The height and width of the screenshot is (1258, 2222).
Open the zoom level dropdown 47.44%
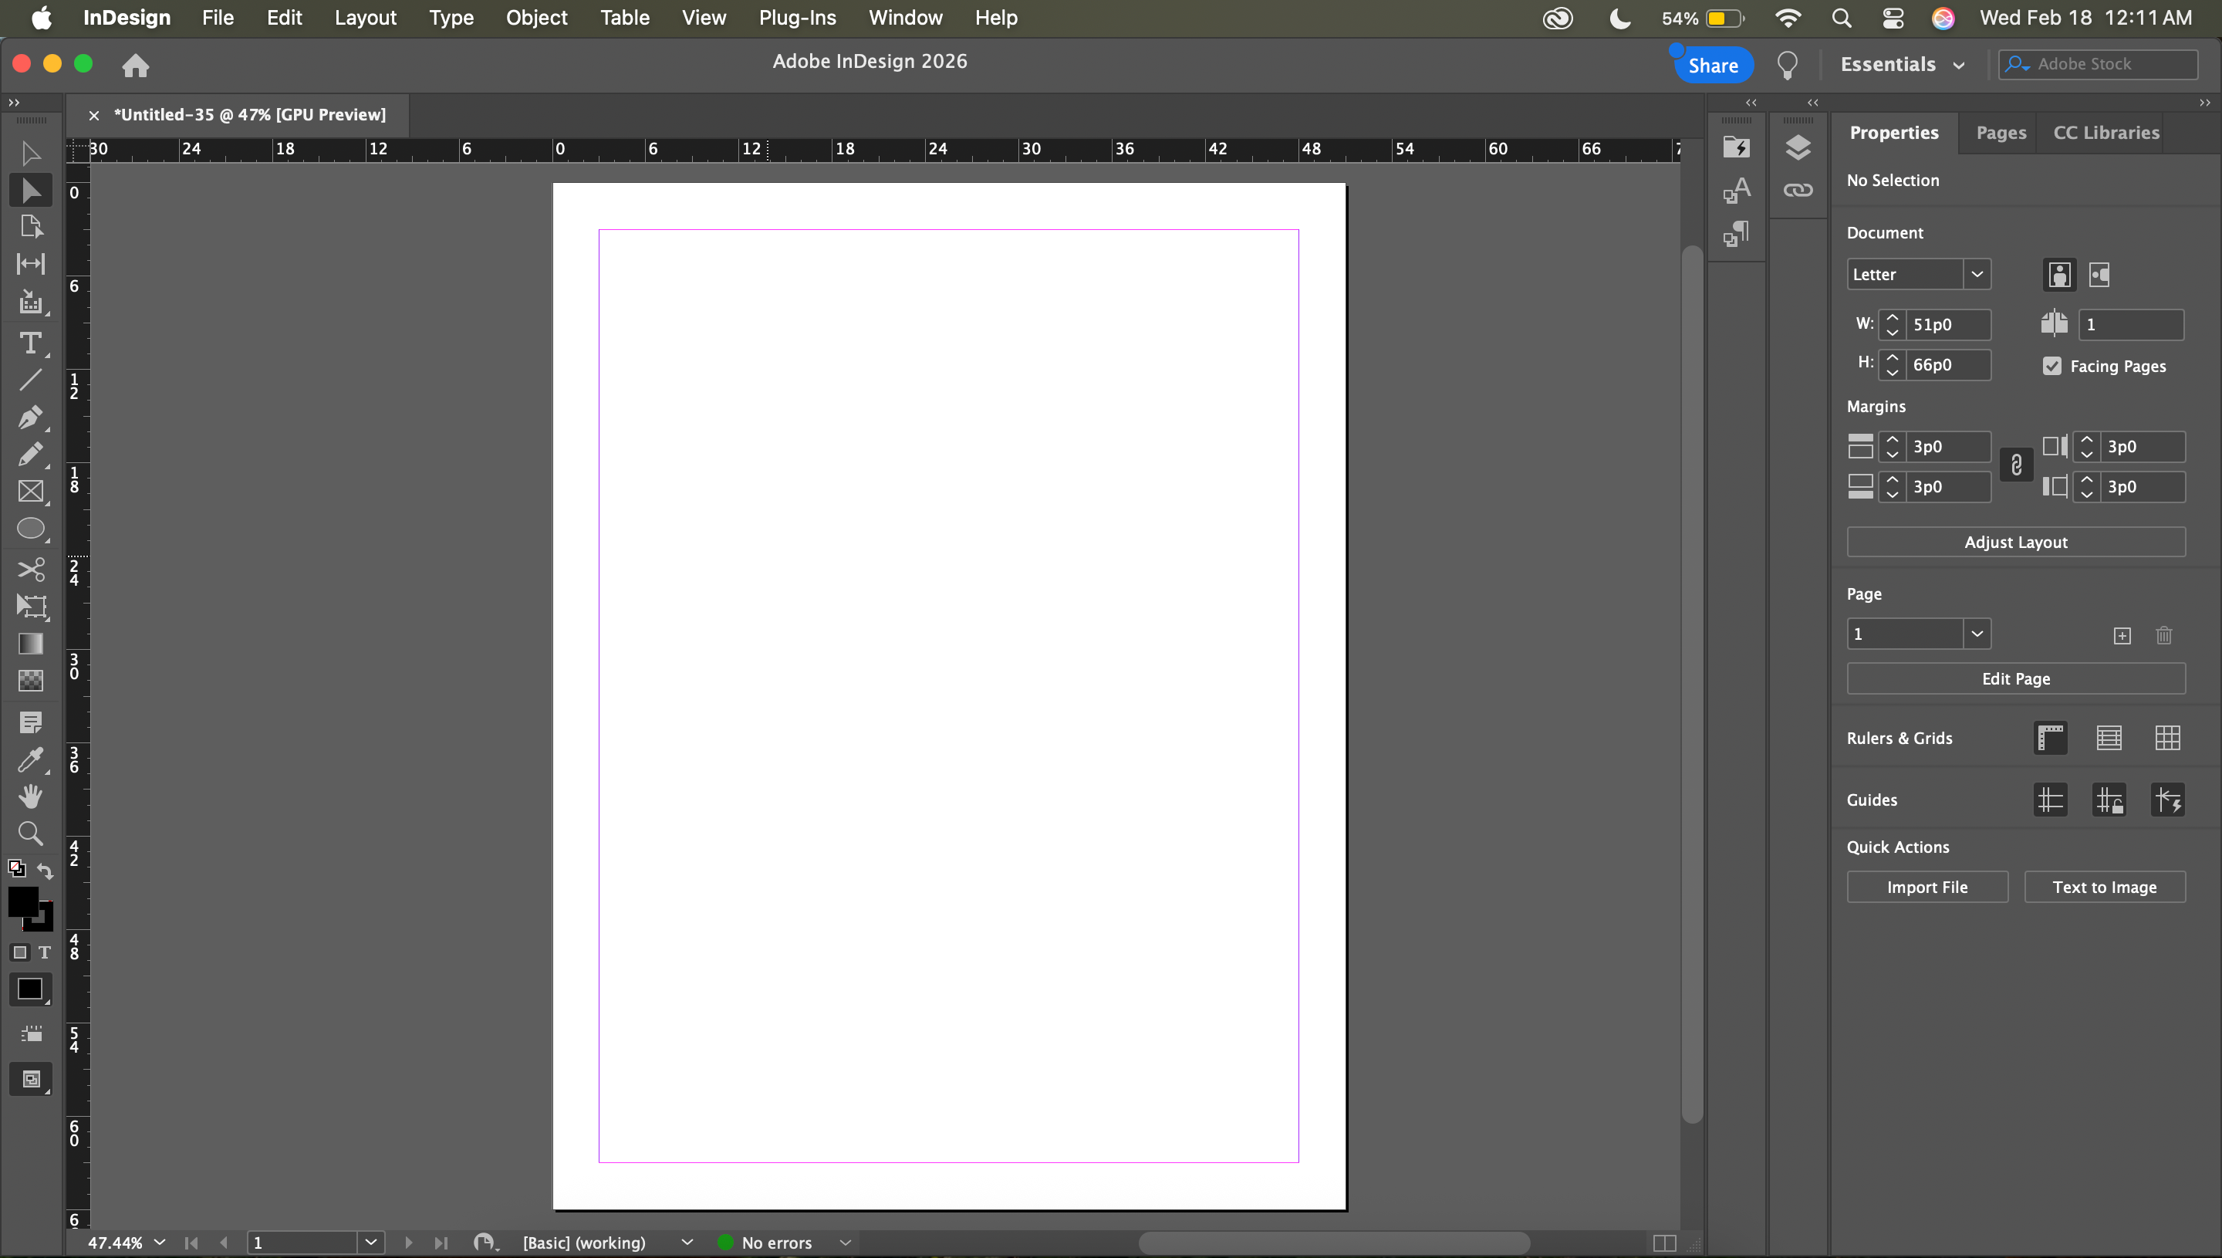point(160,1243)
